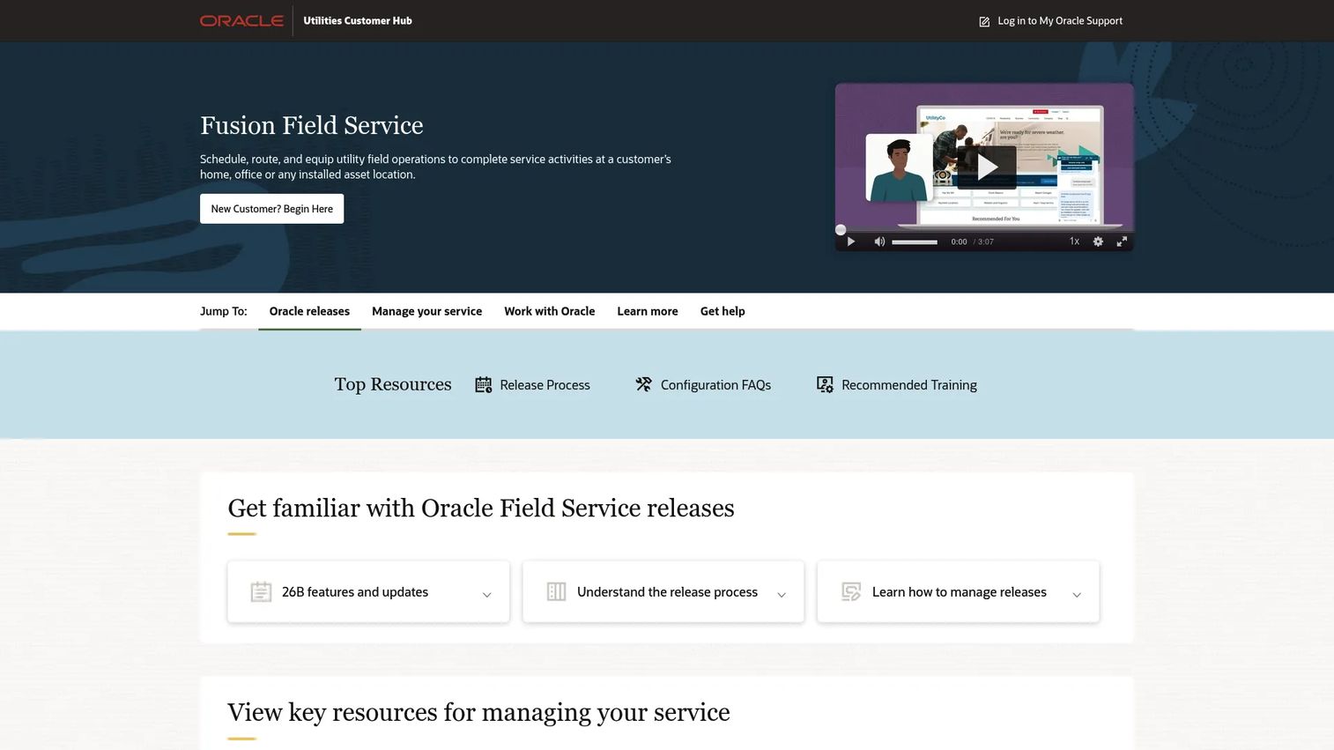Click the 26B features and updates notepad icon
This screenshot has width=1334, height=750.
(261, 591)
